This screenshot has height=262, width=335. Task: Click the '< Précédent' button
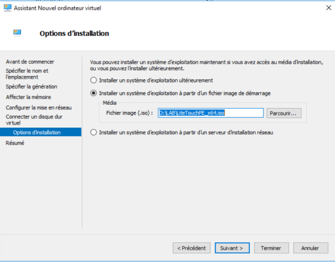coord(191,248)
